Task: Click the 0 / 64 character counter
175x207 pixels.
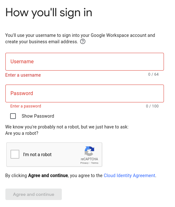Action: 153,74
